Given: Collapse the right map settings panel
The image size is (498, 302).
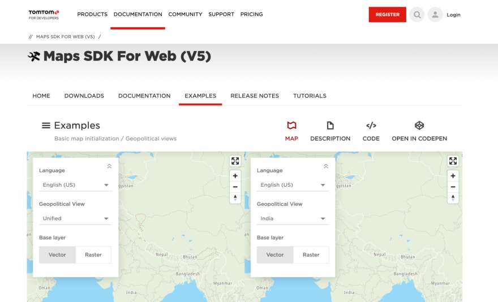Looking at the screenshot, I should coord(326,166).
